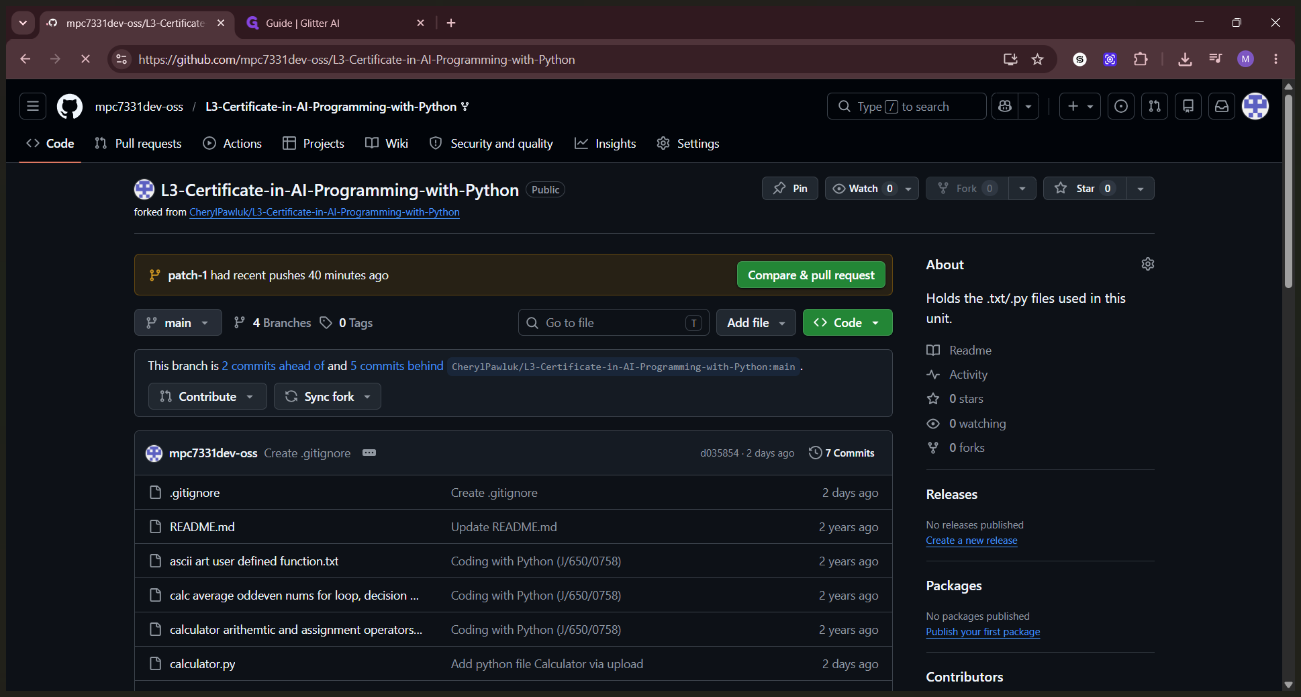The image size is (1301, 697).
Task: Click the Type to search field
Action: click(906, 106)
